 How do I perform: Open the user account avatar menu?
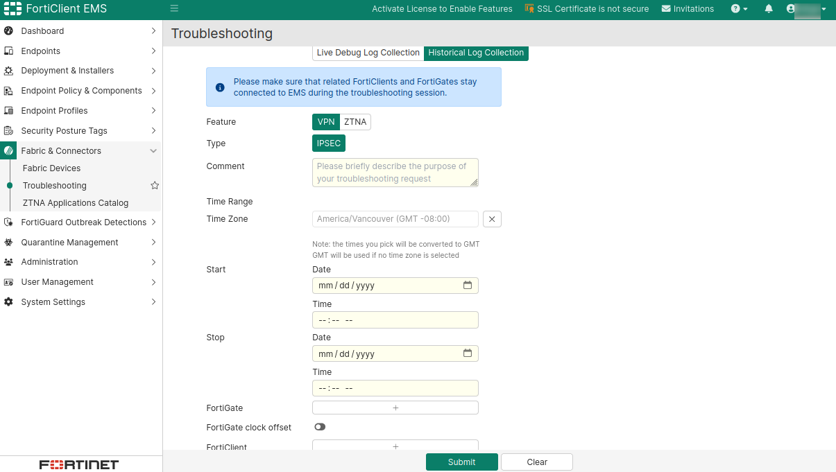click(791, 9)
